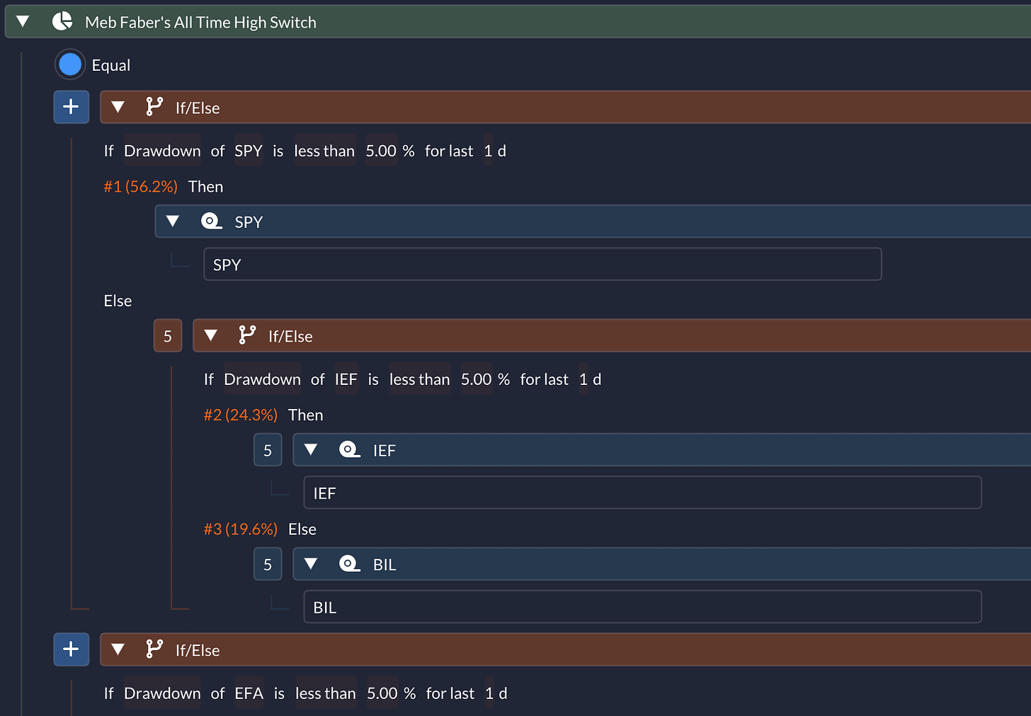
Task: Click the #2 (24.3%) branch label
Action: [241, 415]
